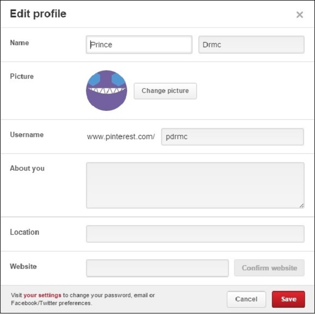This screenshot has width=315, height=314.
Task: Click into the Location input field
Action: point(195,234)
